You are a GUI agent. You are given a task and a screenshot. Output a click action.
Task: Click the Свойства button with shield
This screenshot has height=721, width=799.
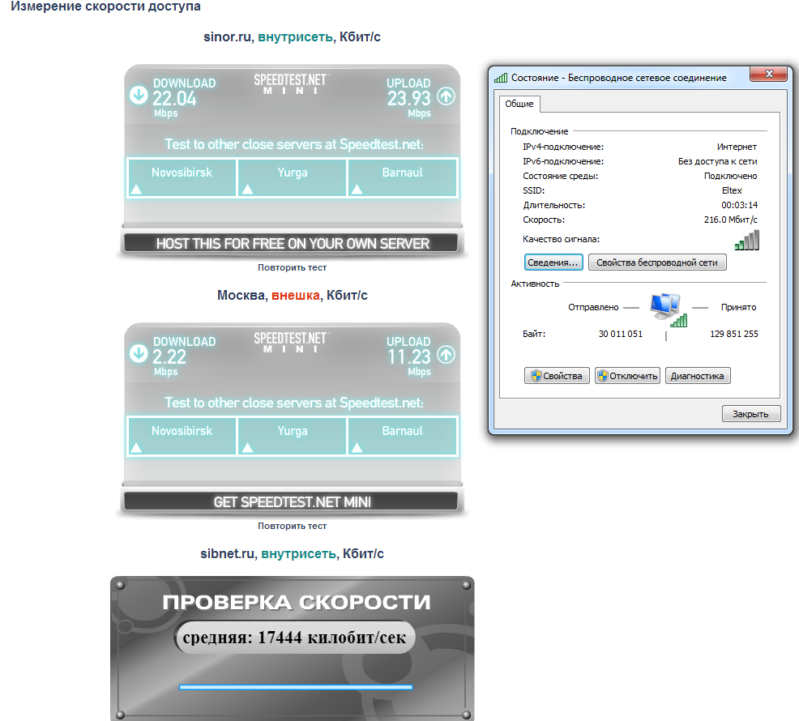click(x=557, y=376)
